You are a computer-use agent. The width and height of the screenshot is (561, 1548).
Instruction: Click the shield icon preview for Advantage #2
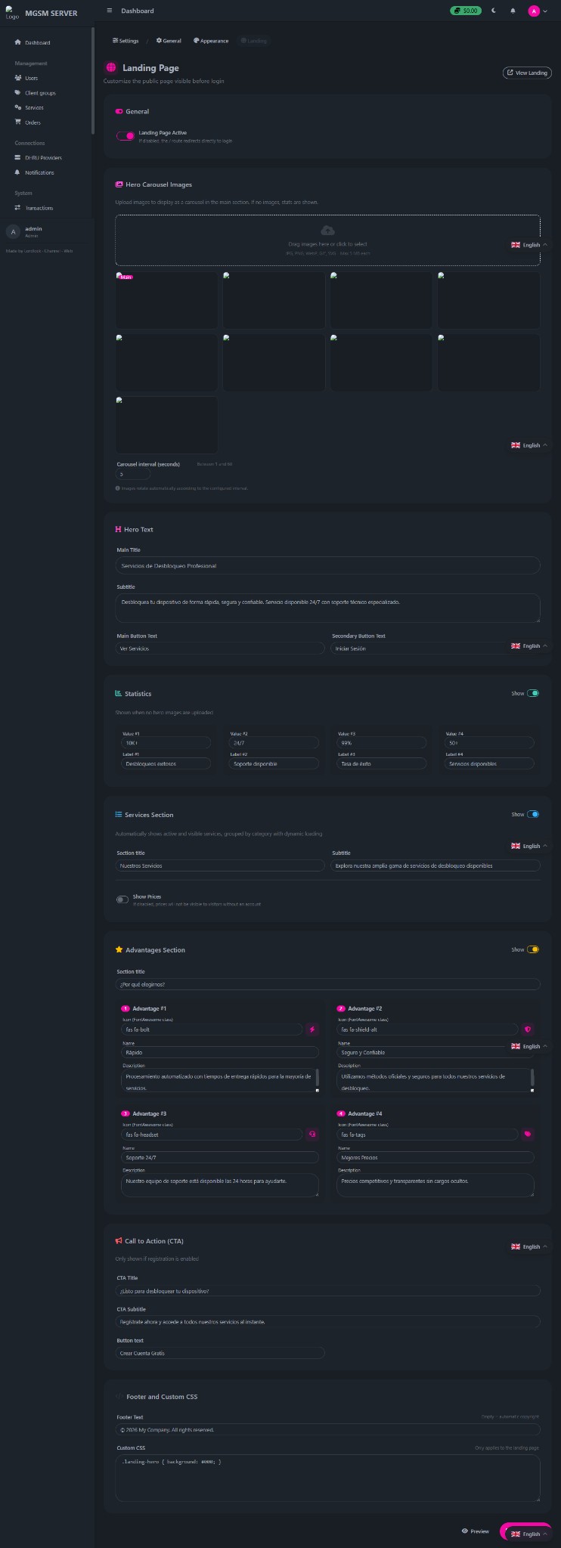[x=528, y=1029]
